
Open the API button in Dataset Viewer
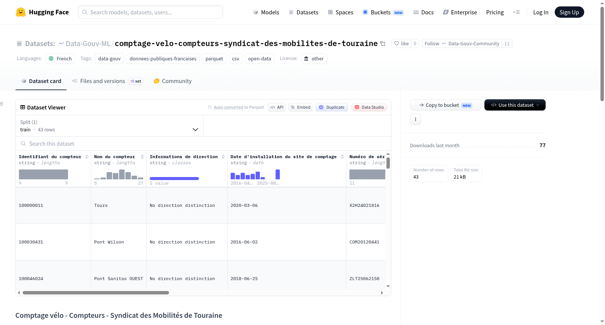point(277,107)
